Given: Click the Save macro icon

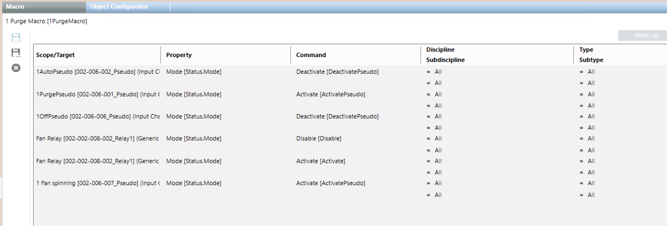Looking at the screenshot, I should coord(16,38).
